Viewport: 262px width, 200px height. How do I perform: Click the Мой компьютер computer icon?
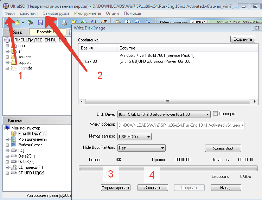7,128
